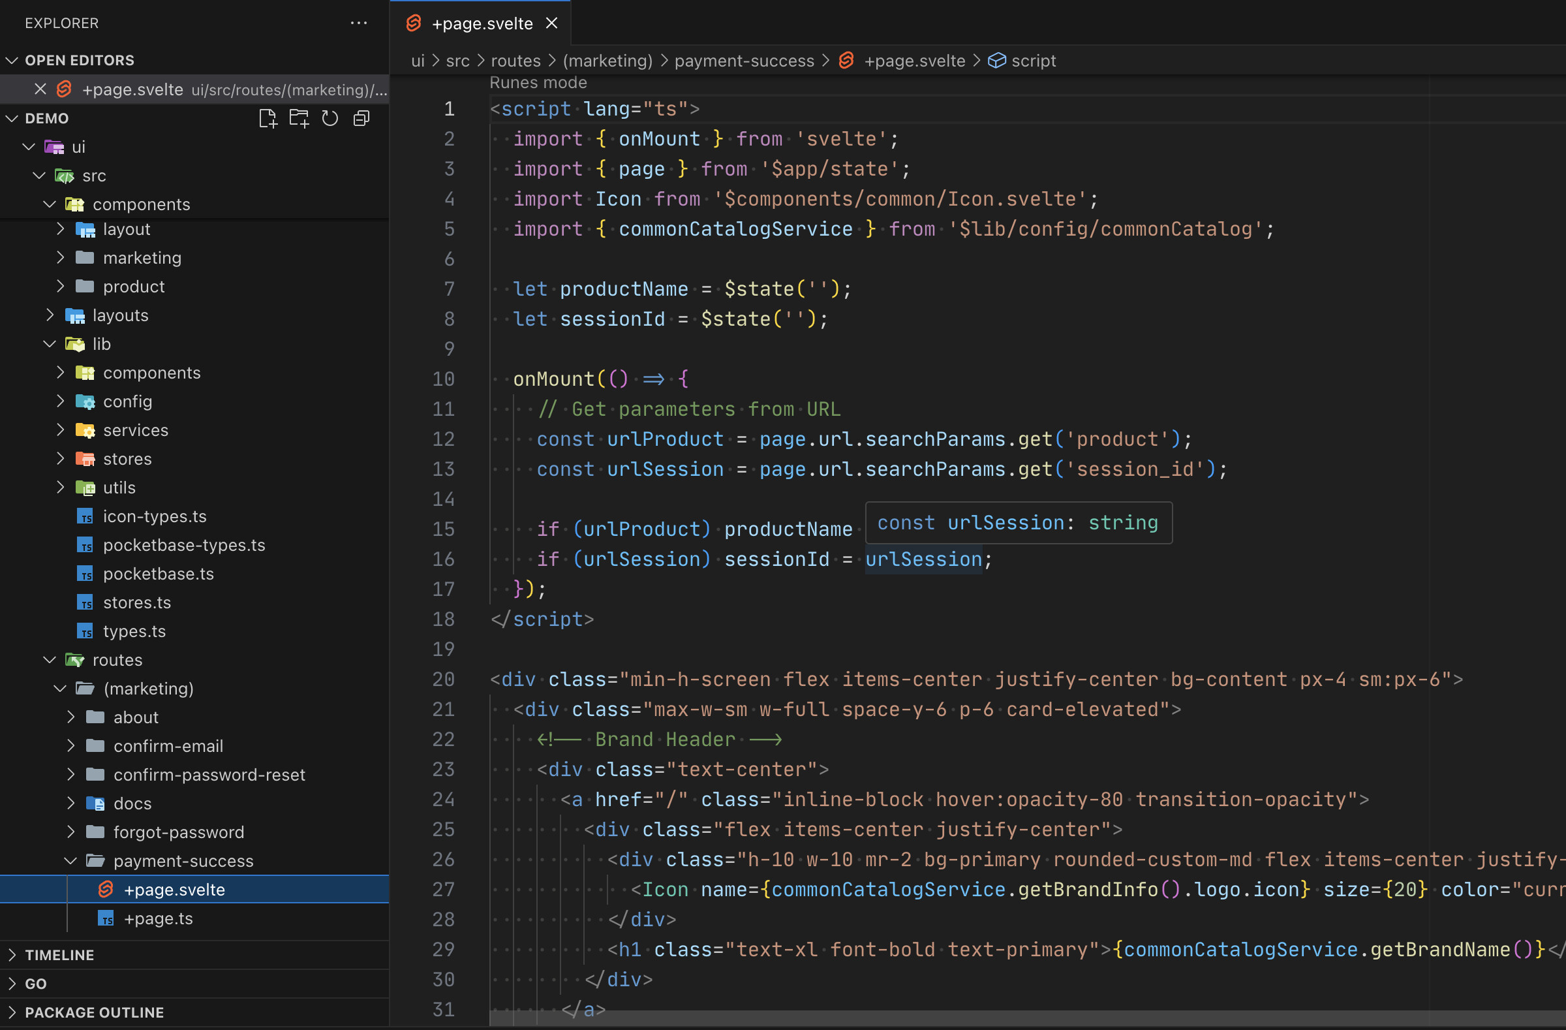Collapse the Open Editors section
1566x1030 pixels.
pos(12,61)
